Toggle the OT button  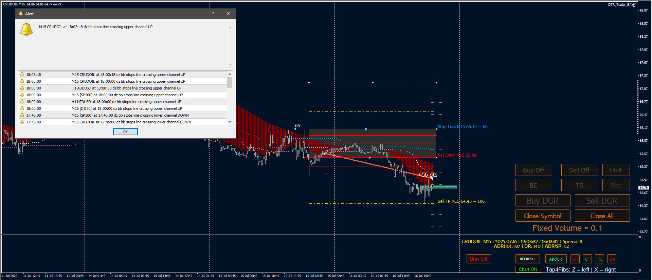(575, 259)
